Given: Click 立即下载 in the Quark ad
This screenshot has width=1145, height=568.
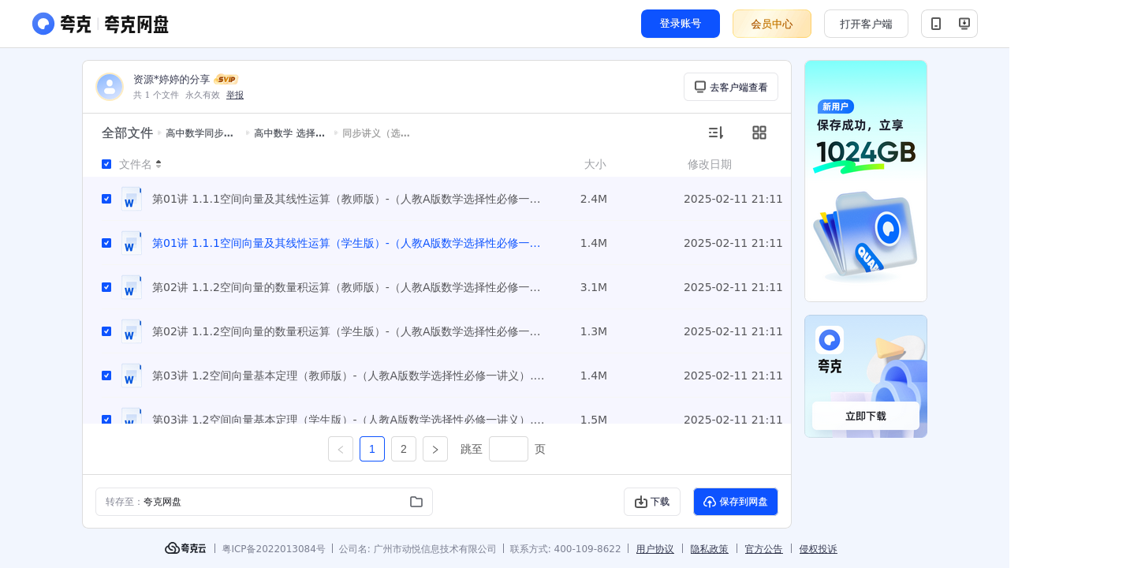Looking at the screenshot, I should 866,416.
